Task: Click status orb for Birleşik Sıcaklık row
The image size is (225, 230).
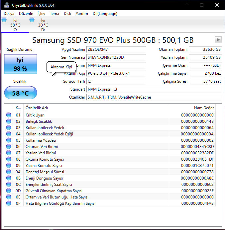Action: [x=9, y=121]
